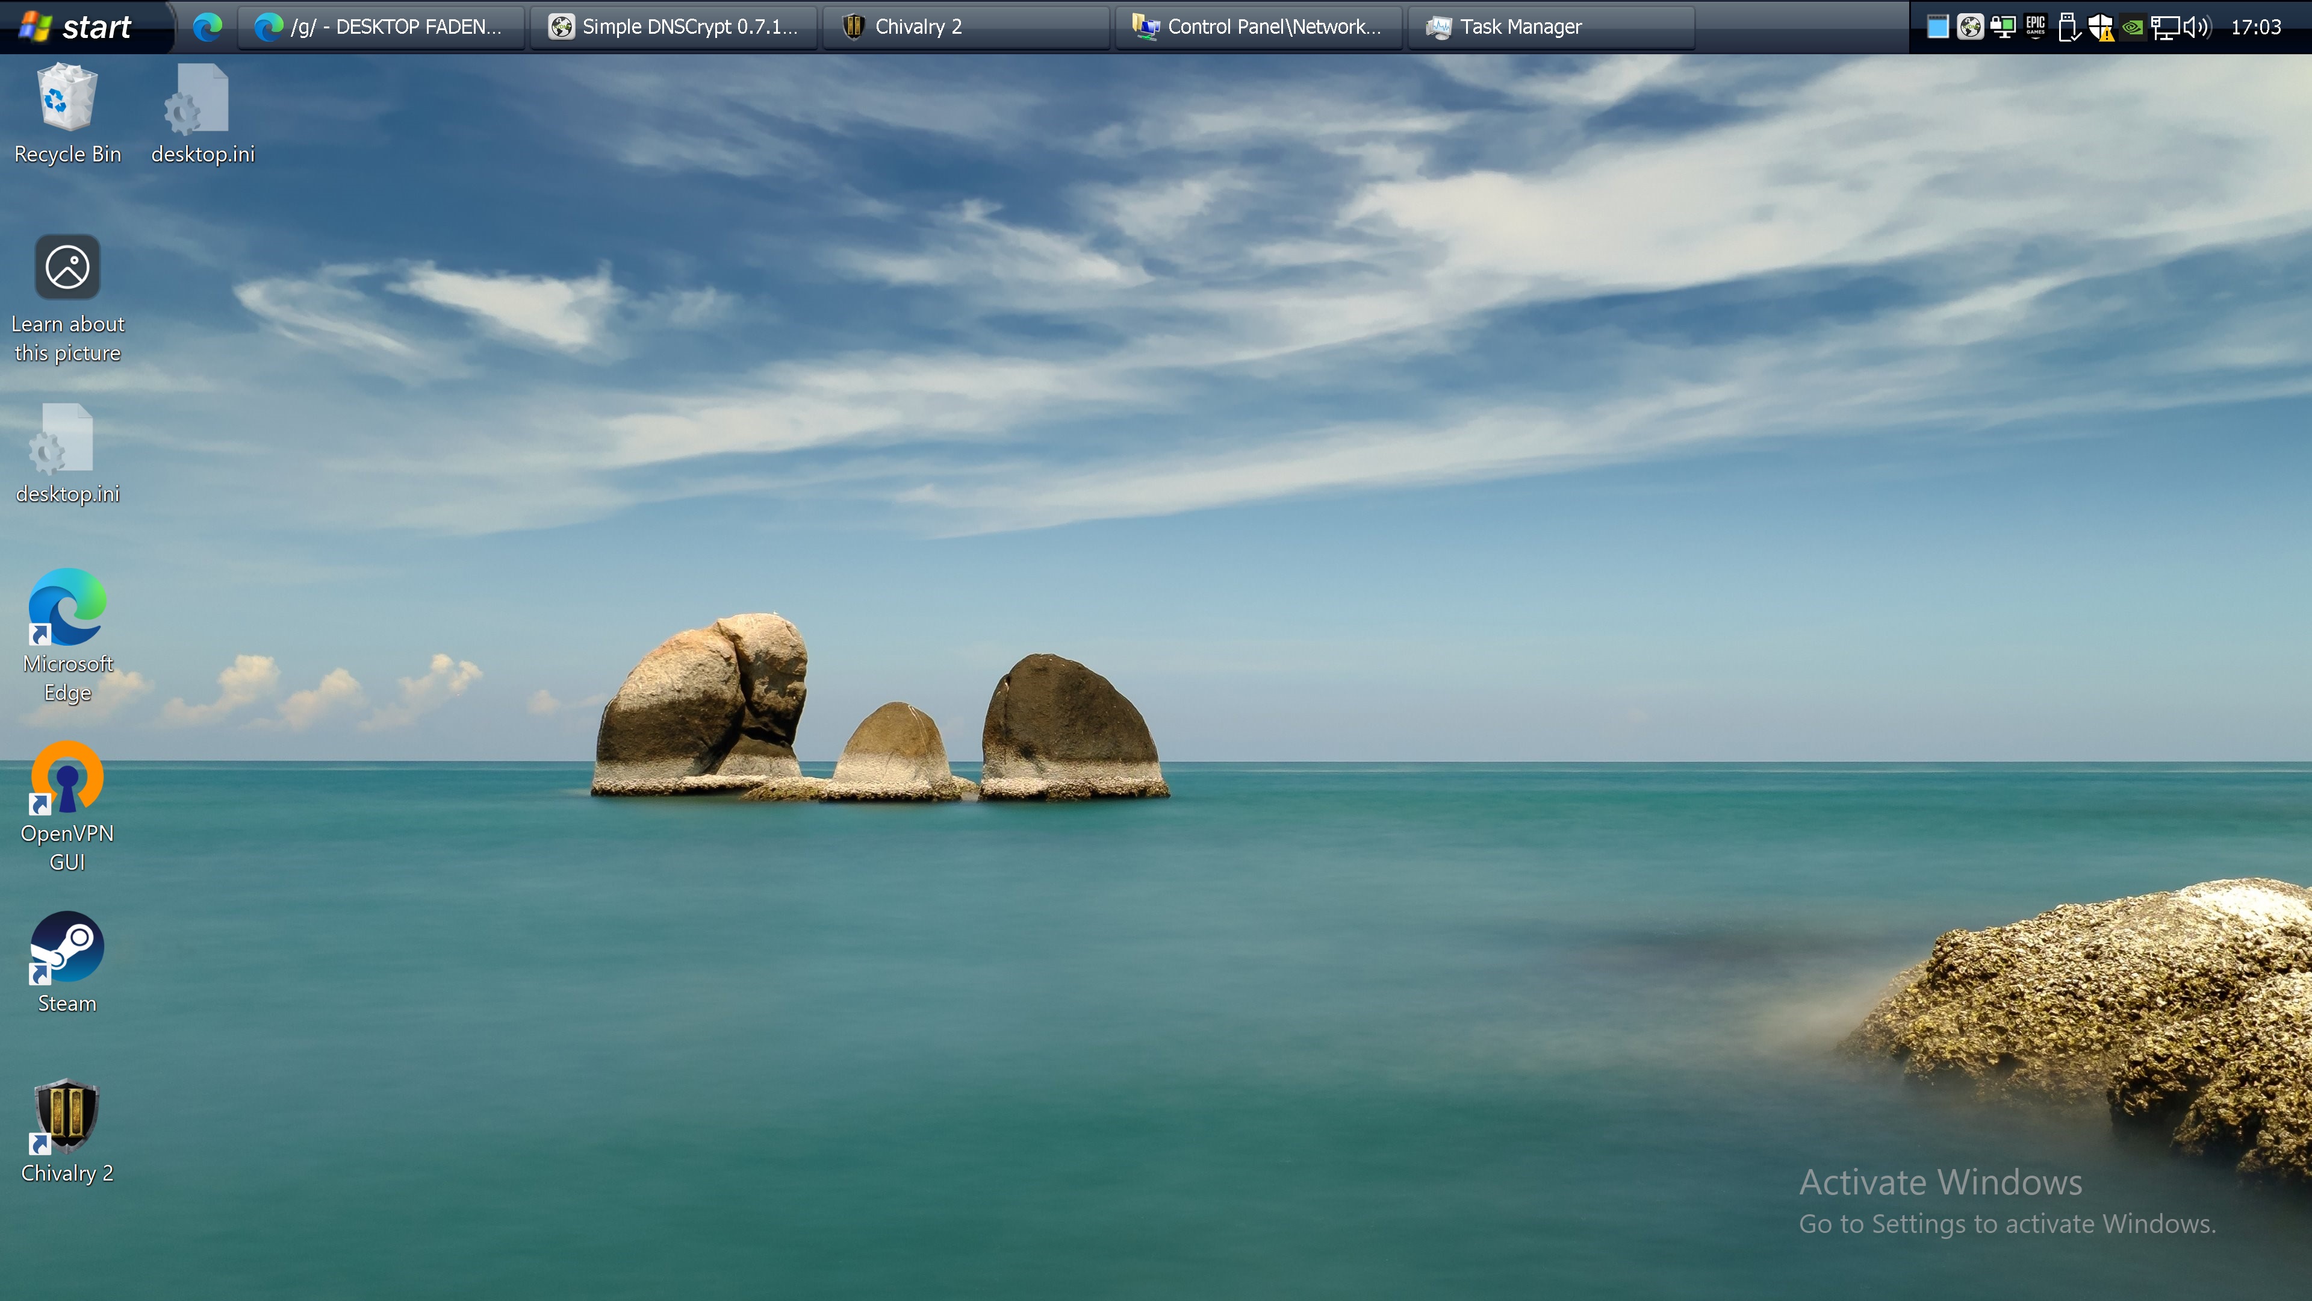Select the Microsoft Edge desktop shortcut
Image resolution: width=2312 pixels, height=1301 pixels.
[67, 637]
